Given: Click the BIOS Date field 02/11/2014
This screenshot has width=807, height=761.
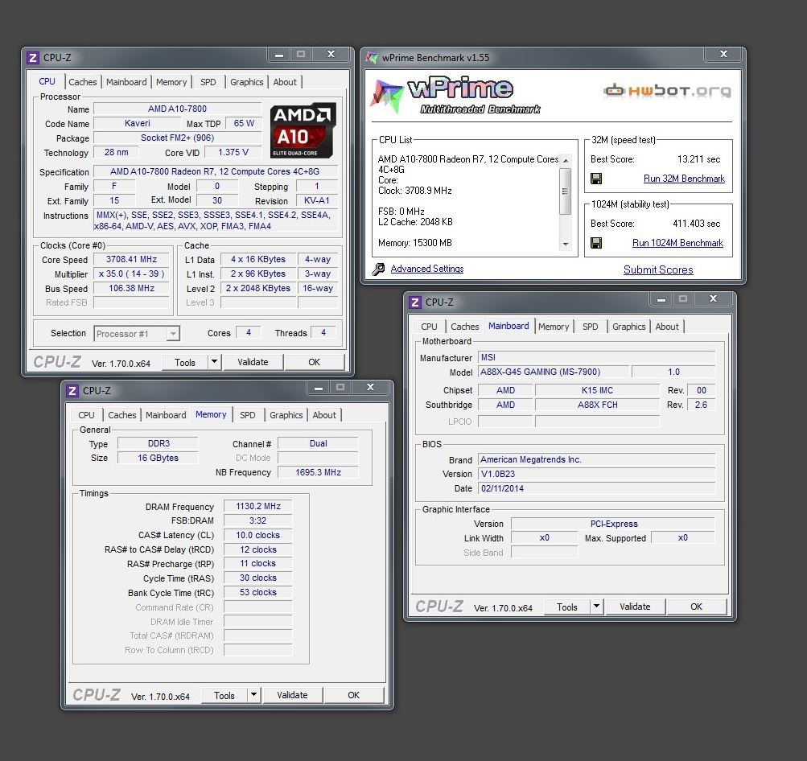Looking at the screenshot, I should click(x=597, y=488).
